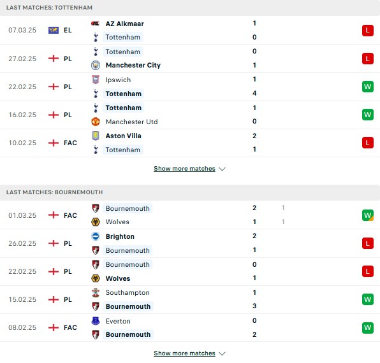Click the AZ Alkmaar club crest
380x363 pixels.
(x=95, y=24)
